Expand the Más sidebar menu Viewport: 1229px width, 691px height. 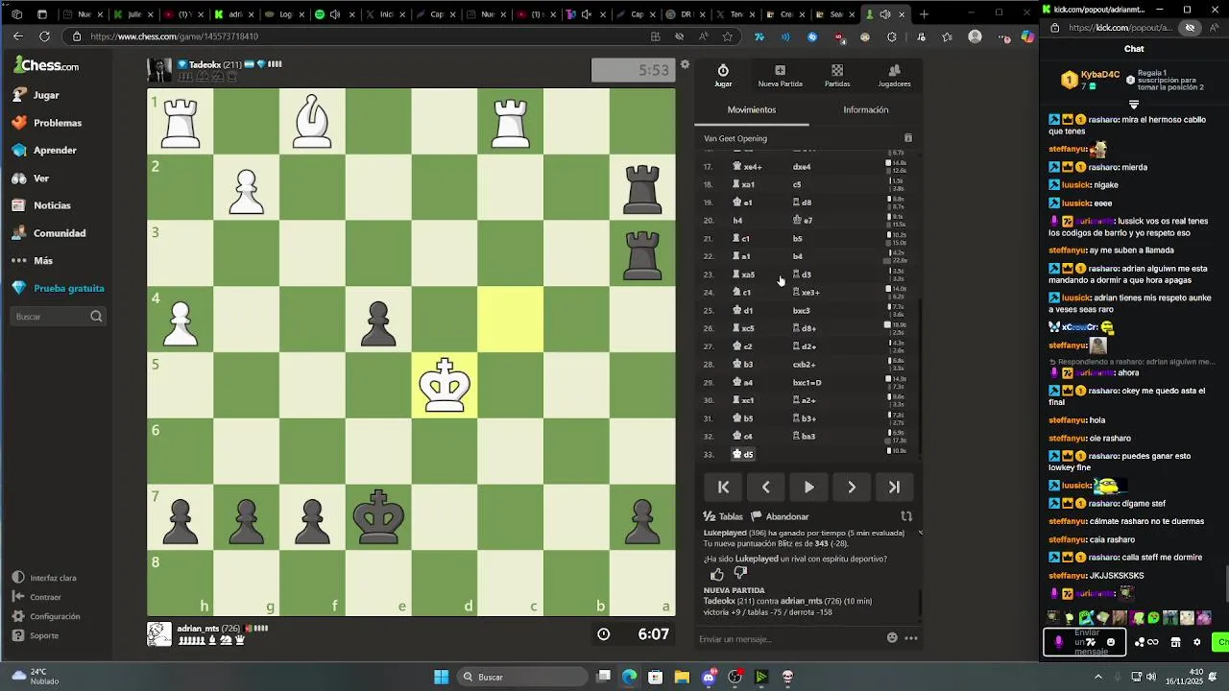(x=35, y=260)
